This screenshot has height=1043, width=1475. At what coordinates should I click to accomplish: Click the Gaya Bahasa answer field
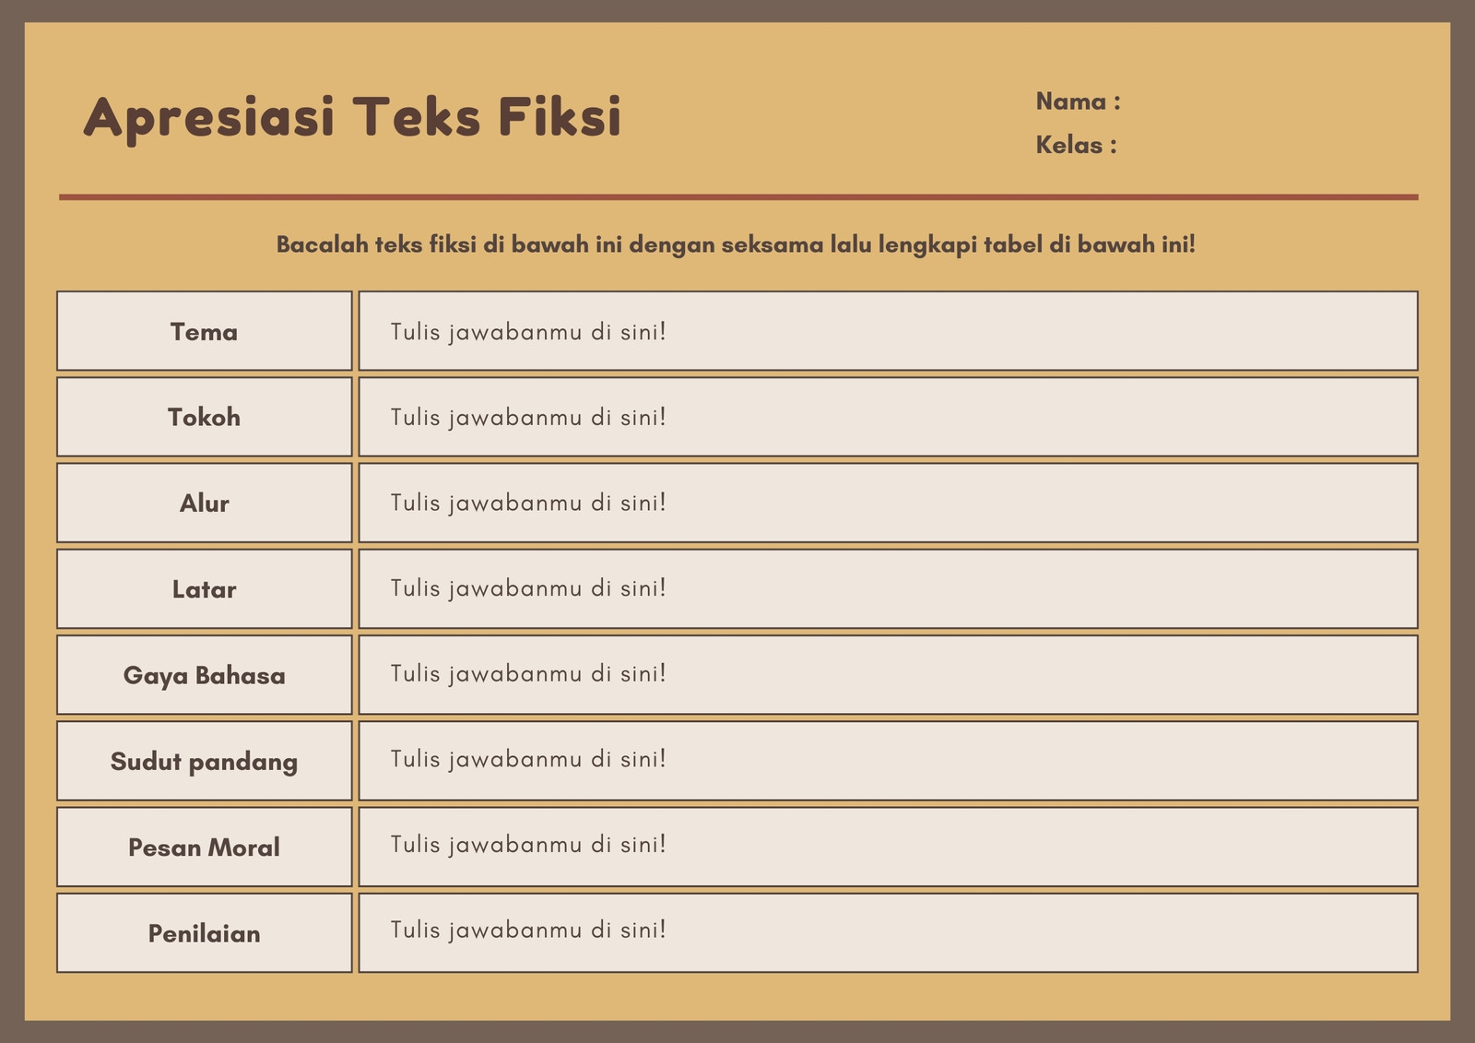pos(888,674)
